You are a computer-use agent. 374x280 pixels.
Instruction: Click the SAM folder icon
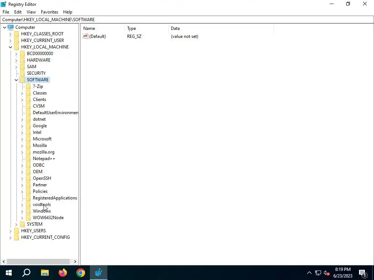(22, 67)
